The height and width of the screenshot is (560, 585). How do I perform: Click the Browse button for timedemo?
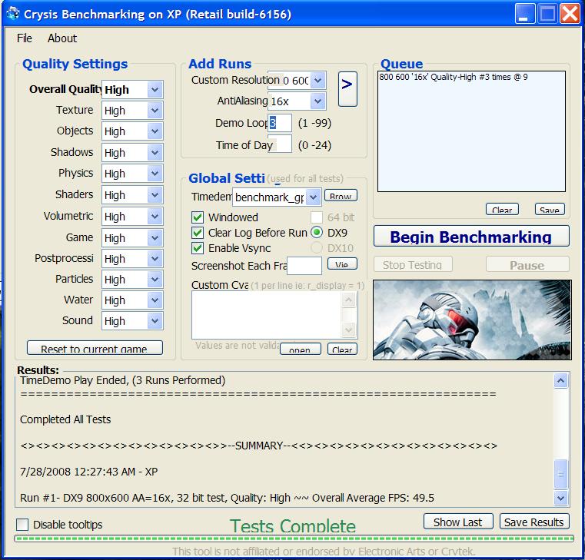pyautogui.click(x=341, y=196)
